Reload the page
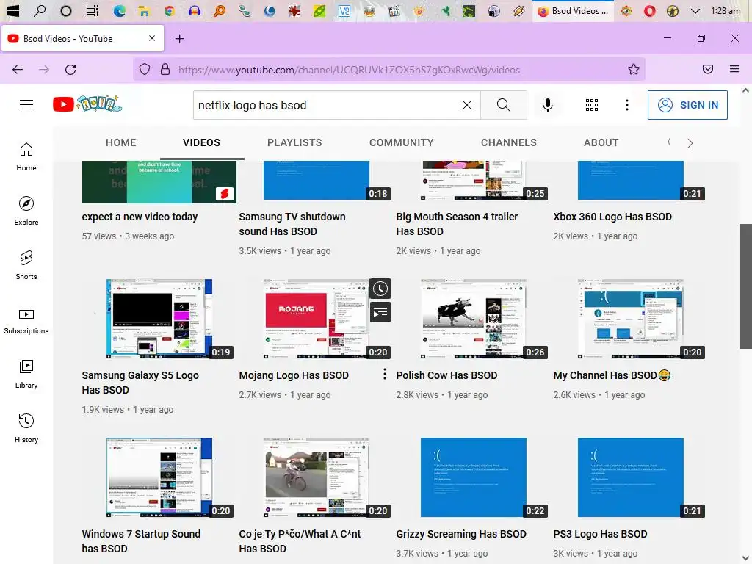The image size is (752, 564). (x=70, y=70)
